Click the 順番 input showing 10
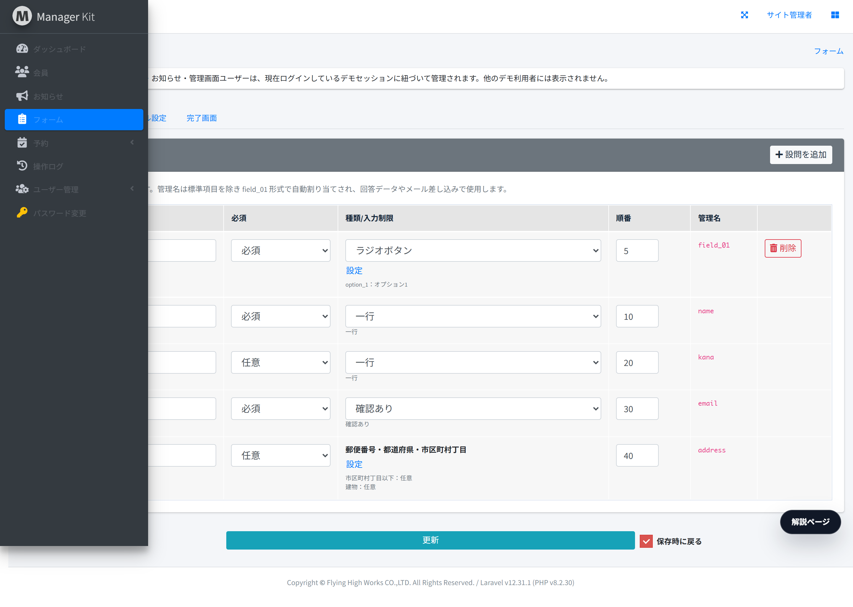Image resolution: width=853 pixels, height=607 pixels. click(637, 316)
